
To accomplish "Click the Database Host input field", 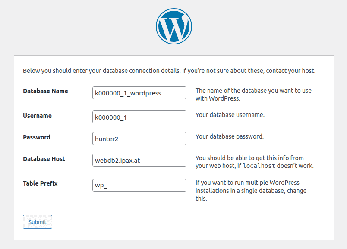I will tap(139, 160).
